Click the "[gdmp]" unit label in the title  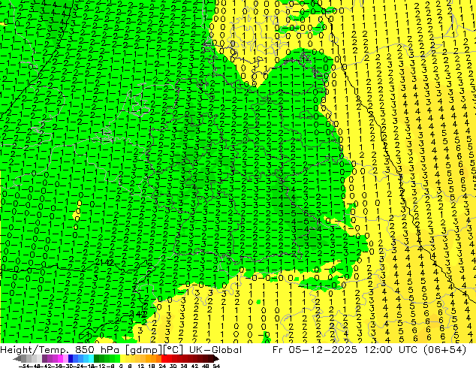tap(143, 350)
